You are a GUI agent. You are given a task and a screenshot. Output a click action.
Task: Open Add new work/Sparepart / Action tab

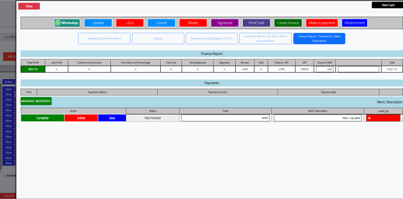pos(212,39)
